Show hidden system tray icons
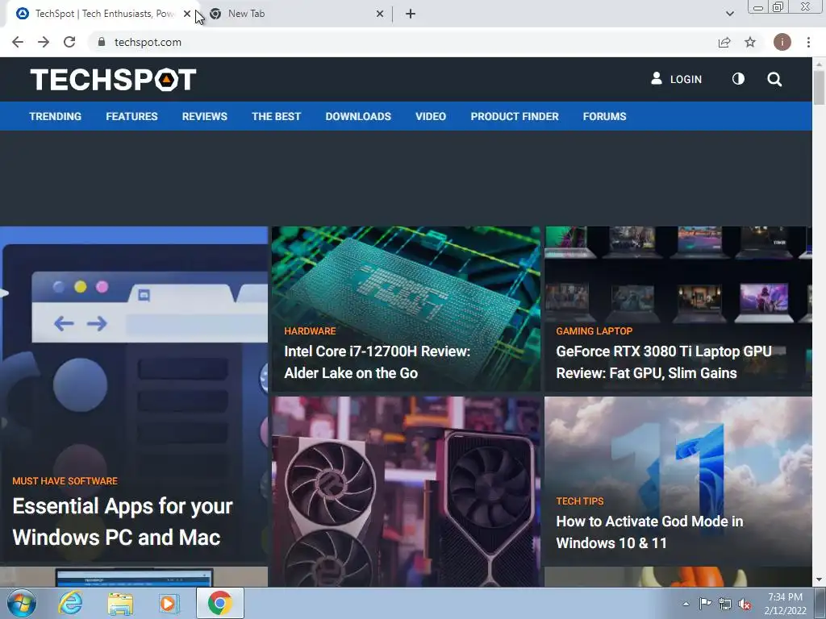 tap(686, 604)
